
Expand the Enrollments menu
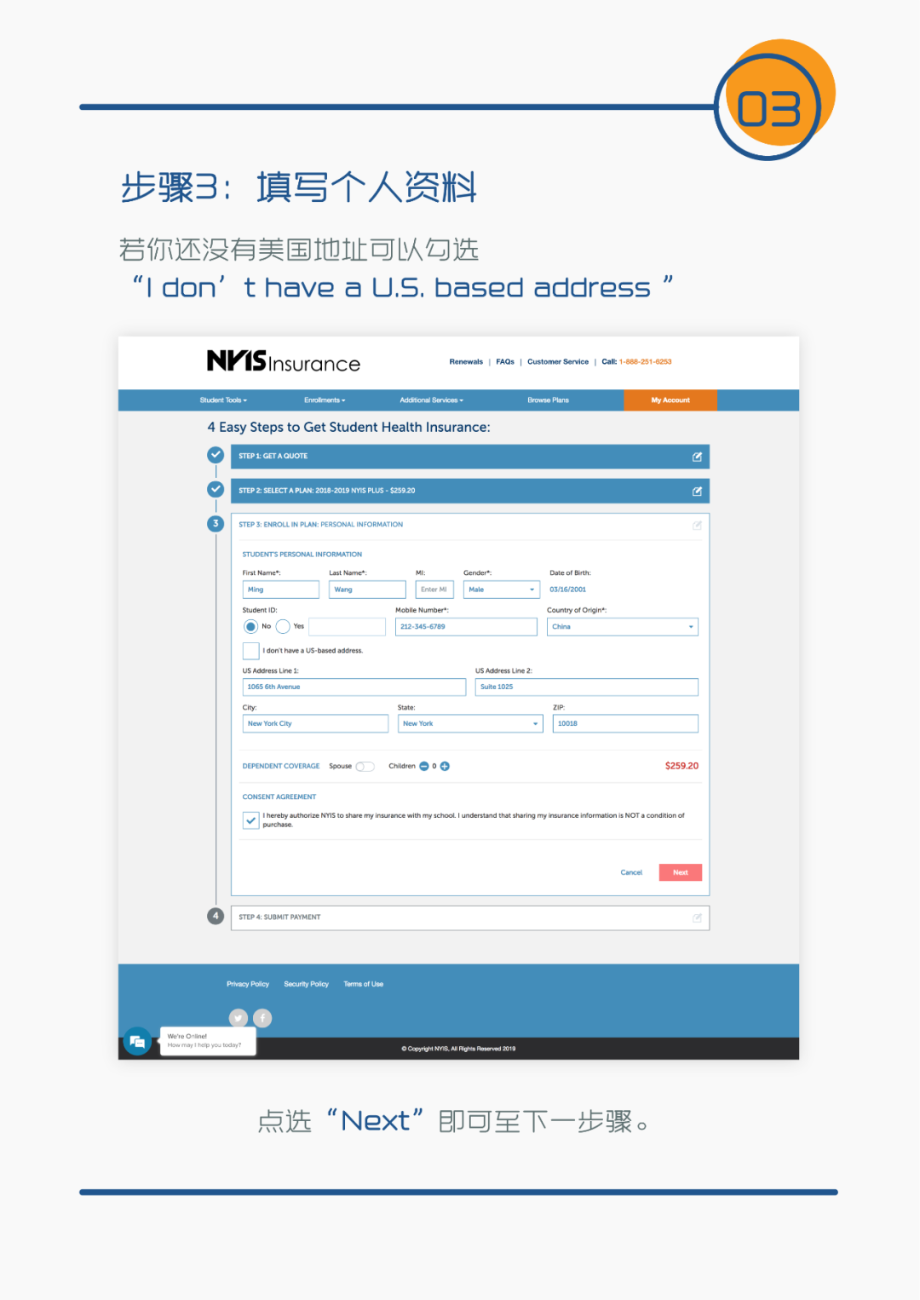click(325, 400)
